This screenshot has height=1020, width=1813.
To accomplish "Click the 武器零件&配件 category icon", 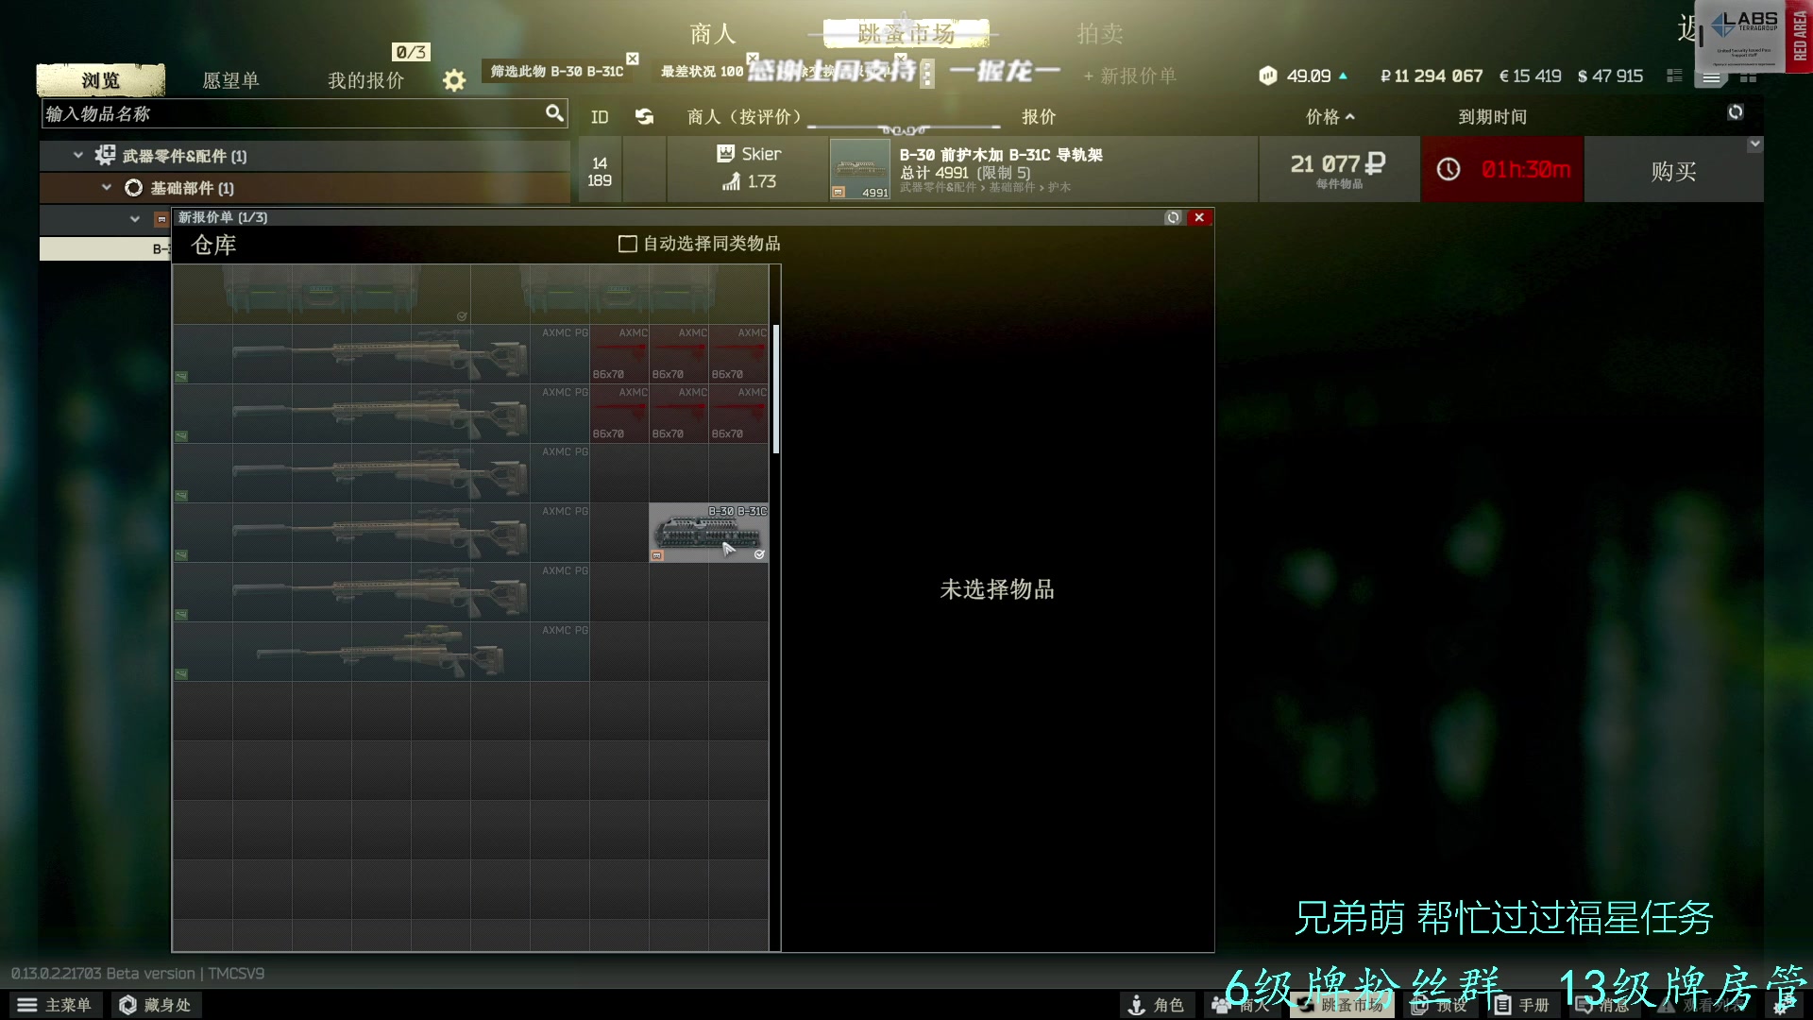I will (106, 155).
